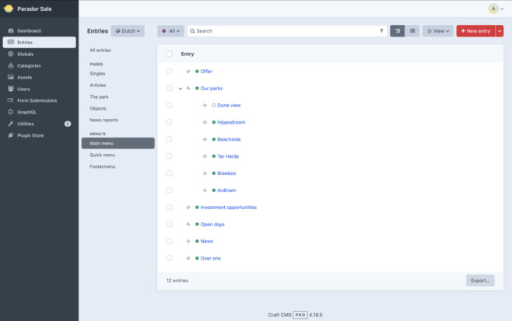
Task: Switch to table list view mode
Action: (412, 31)
